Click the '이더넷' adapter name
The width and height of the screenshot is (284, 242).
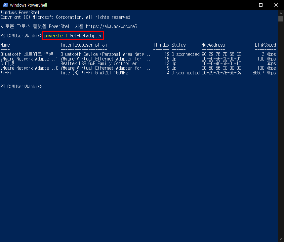click(x=7, y=63)
